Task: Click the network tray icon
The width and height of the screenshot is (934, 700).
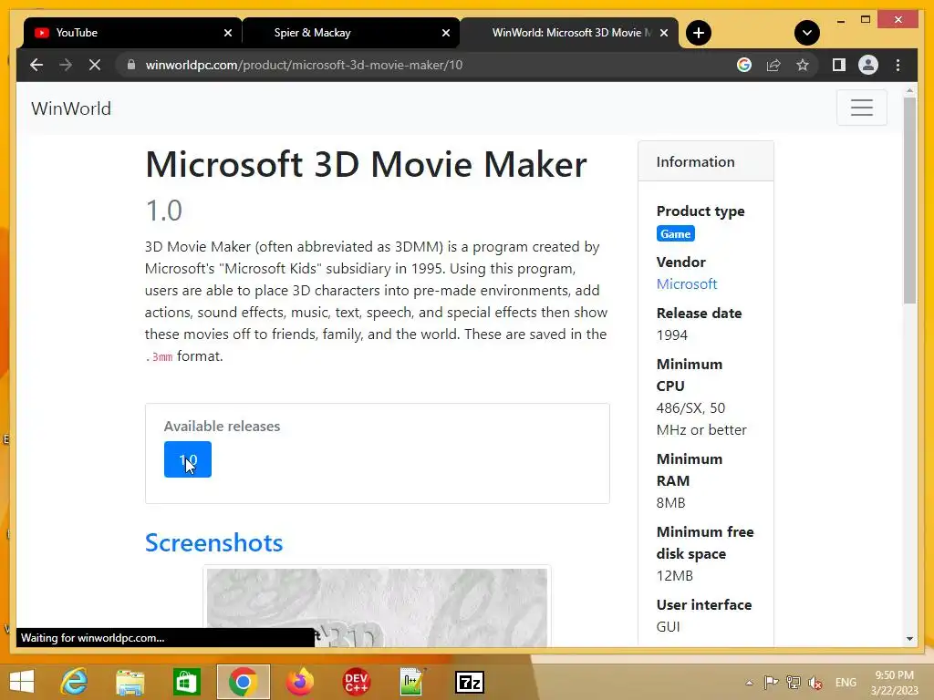Action: pyautogui.click(x=793, y=682)
